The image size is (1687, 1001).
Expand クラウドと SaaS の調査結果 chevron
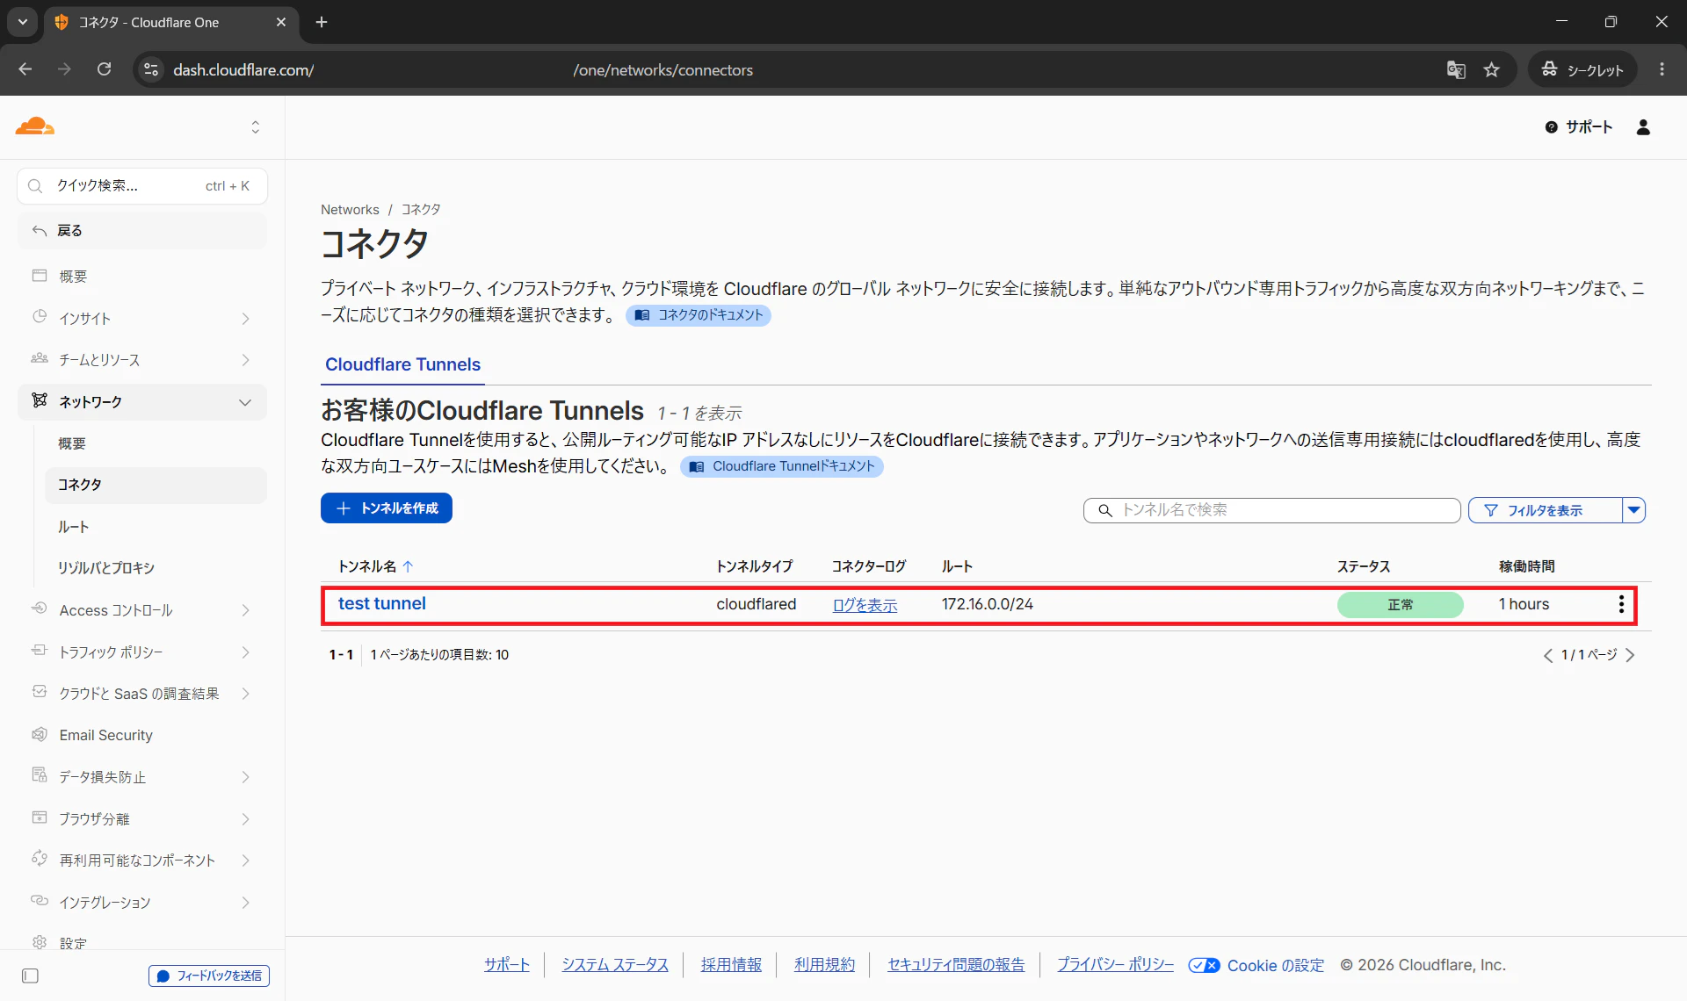tap(245, 694)
